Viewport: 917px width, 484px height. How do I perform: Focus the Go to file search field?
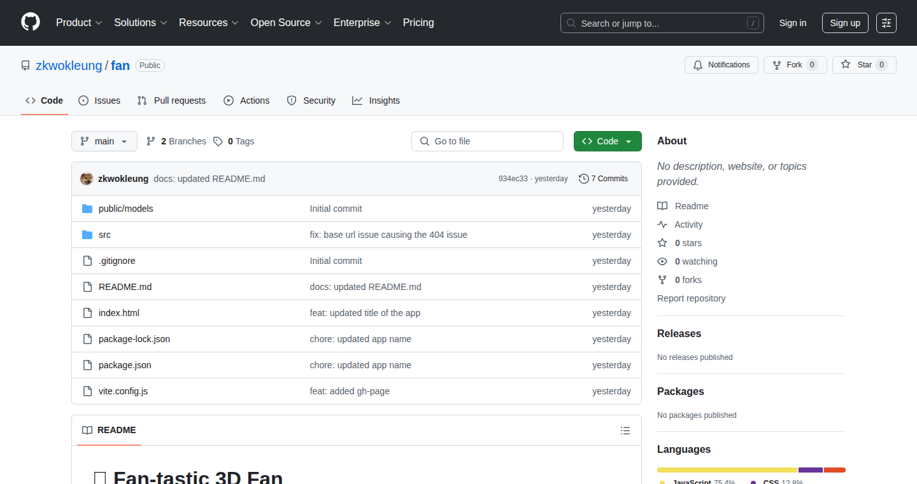pos(488,141)
